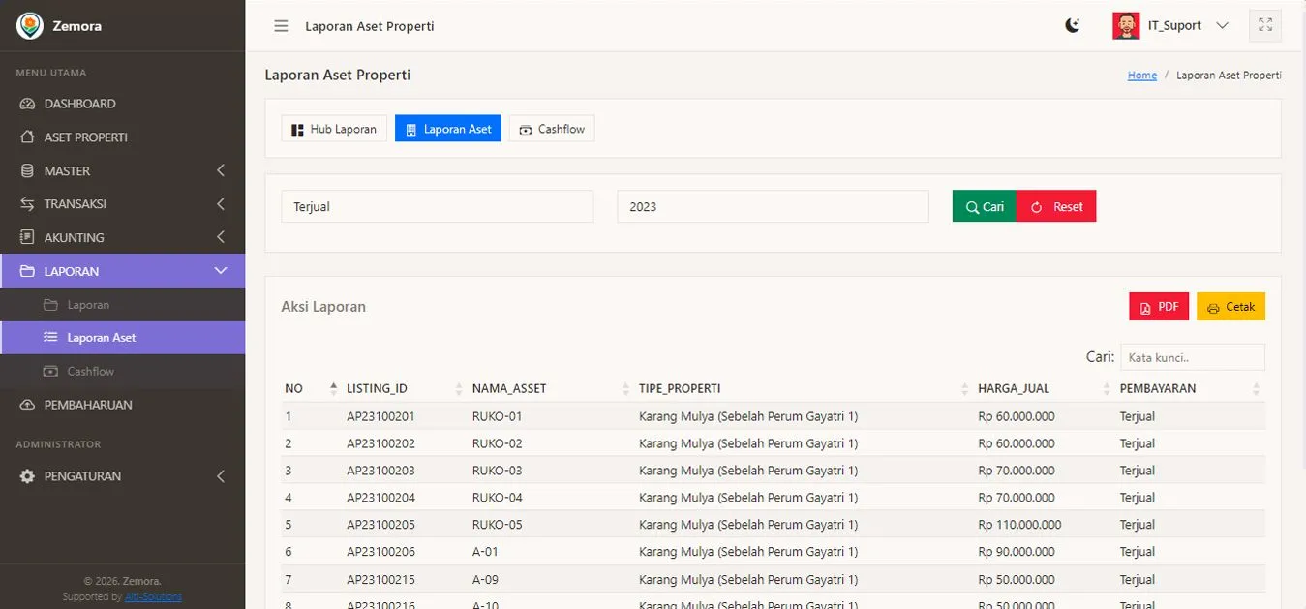Open the Cashflow submenu item in sidebar
This screenshot has height=609, width=1306.
[x=90, y=371]
